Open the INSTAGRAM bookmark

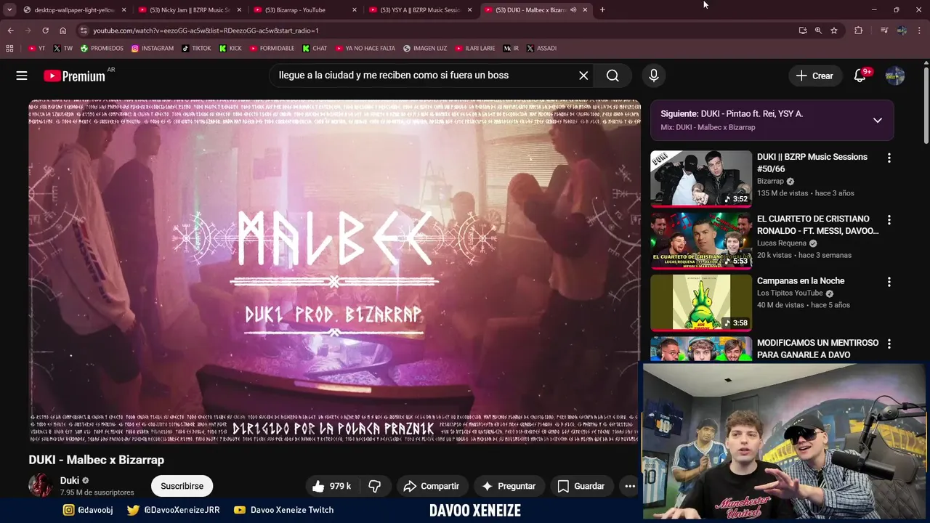[x=153, y=49]
